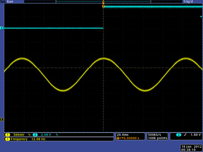Click the Frequency measurement channel 1 badge
The height and width of the screenshot is (152, 203).
7,139
